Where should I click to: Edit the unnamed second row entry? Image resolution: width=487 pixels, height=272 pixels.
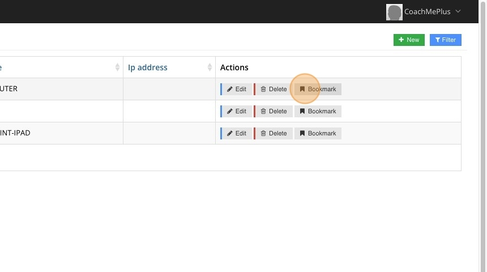click(x=236, y=111)
